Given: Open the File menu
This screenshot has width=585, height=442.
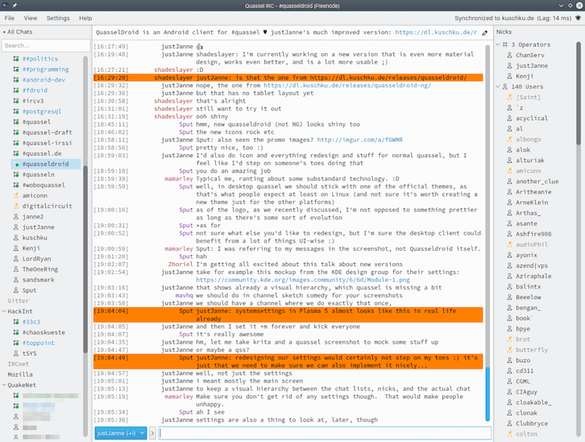Looking at the screenshot, I should tap(10, 18).
